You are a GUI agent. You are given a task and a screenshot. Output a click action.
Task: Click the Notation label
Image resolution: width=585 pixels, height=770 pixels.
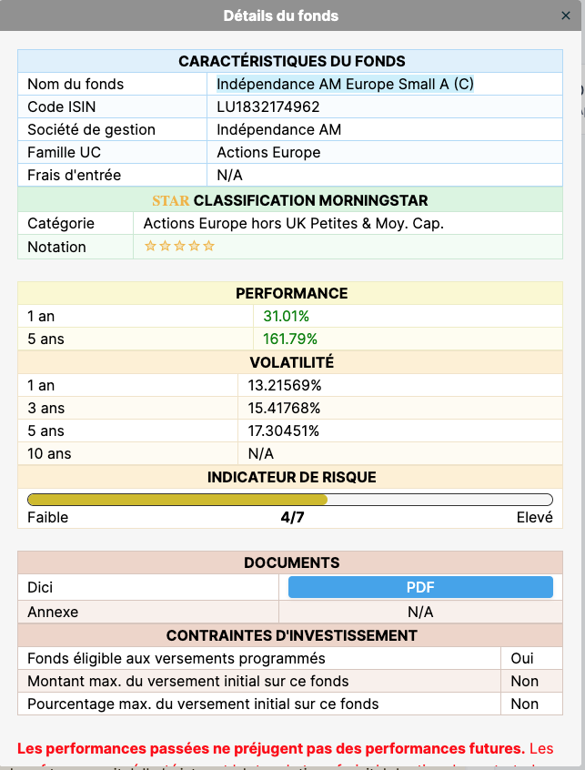[x=56, y=247]
